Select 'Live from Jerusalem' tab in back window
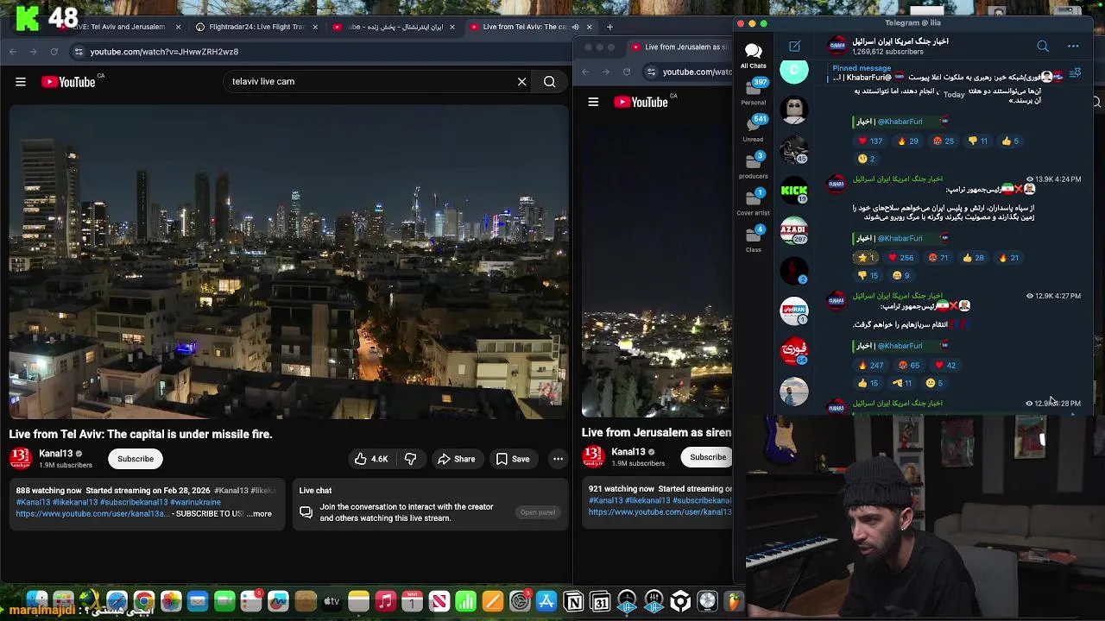This screenshot has width=1105, height=621. 682,47
